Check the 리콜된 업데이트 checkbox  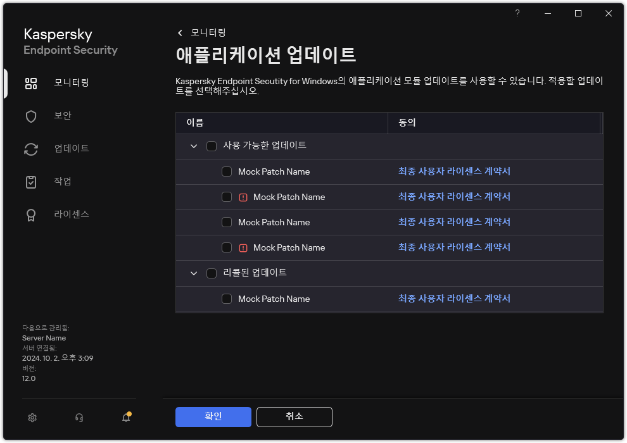[x=211, y=273]
